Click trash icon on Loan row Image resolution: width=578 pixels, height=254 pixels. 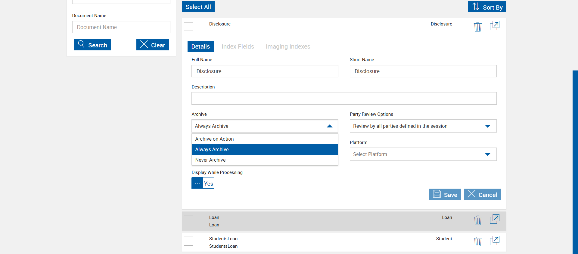click(477, 220)
